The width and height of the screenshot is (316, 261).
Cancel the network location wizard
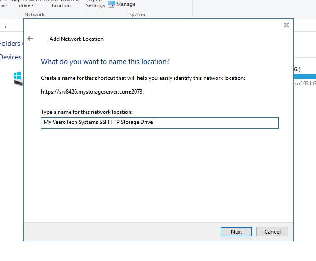click(x=272, y=232)
